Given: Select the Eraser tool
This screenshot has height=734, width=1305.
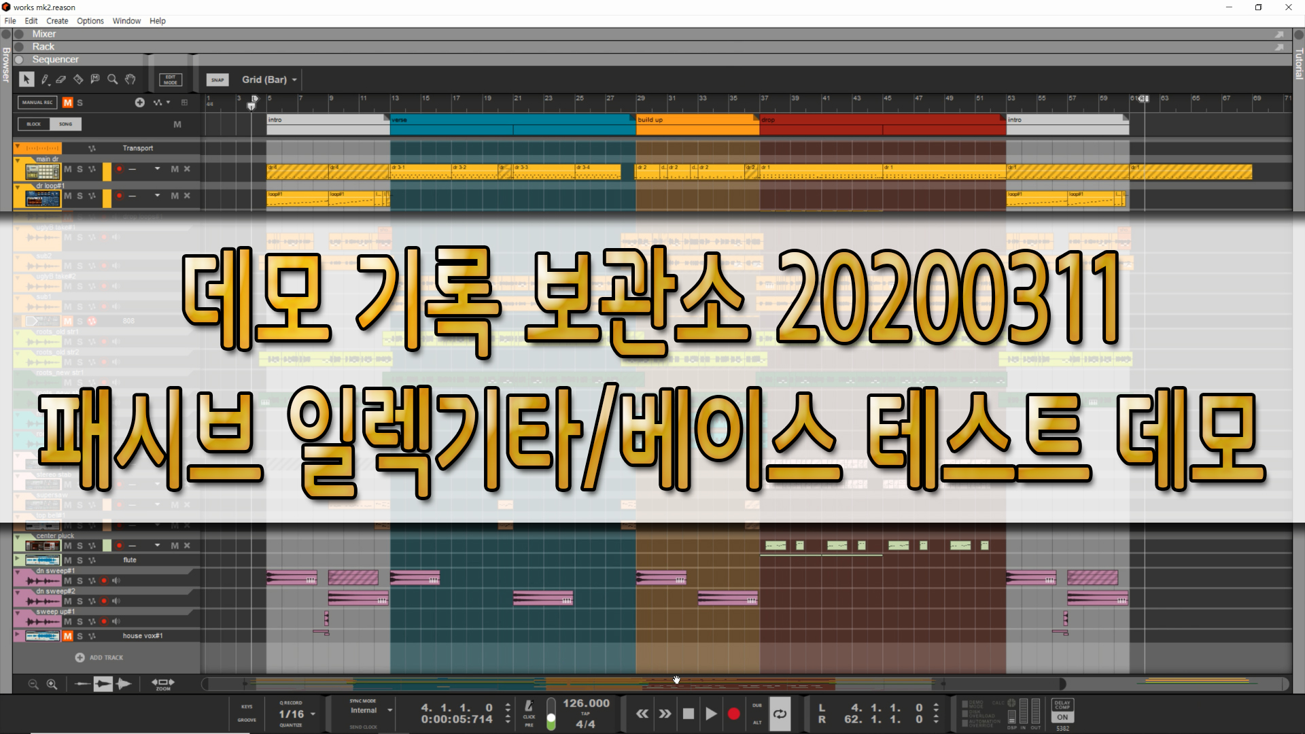Looking at the screenshot, I should point(61,80).
